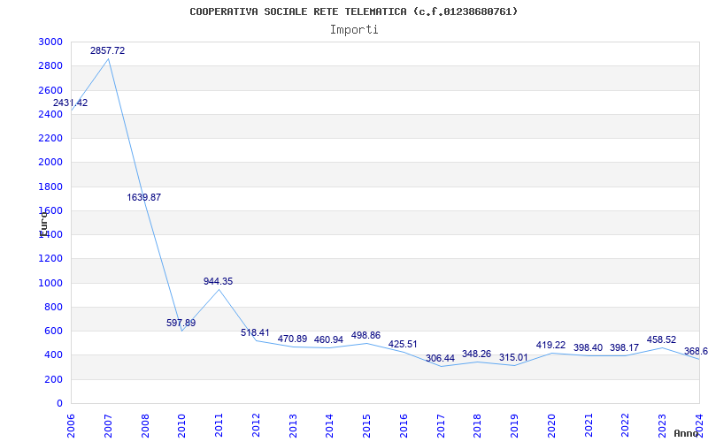The image size is (708, 442).
Task: Click the x-axis year 2012
Action: tap(256, 426)
